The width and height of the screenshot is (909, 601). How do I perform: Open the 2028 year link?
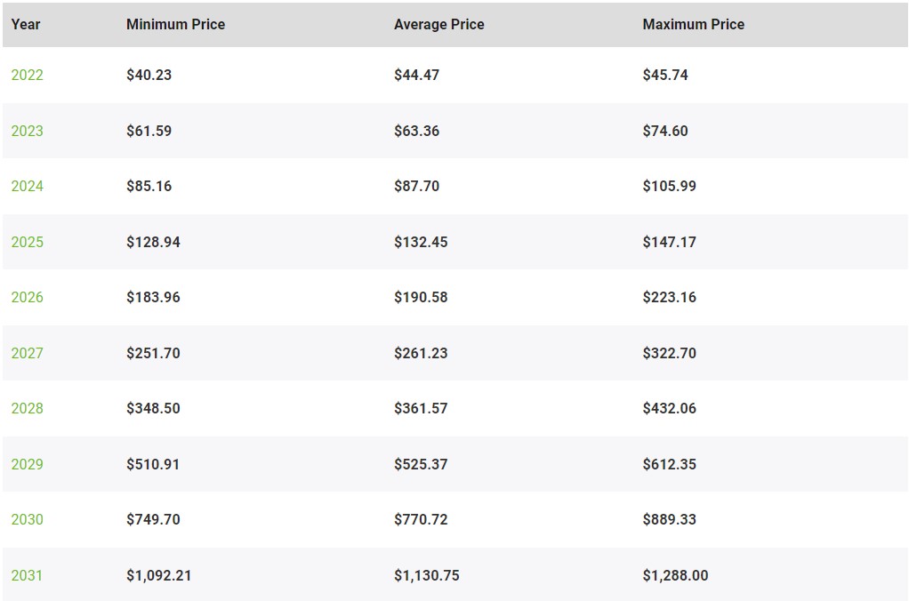28,408
